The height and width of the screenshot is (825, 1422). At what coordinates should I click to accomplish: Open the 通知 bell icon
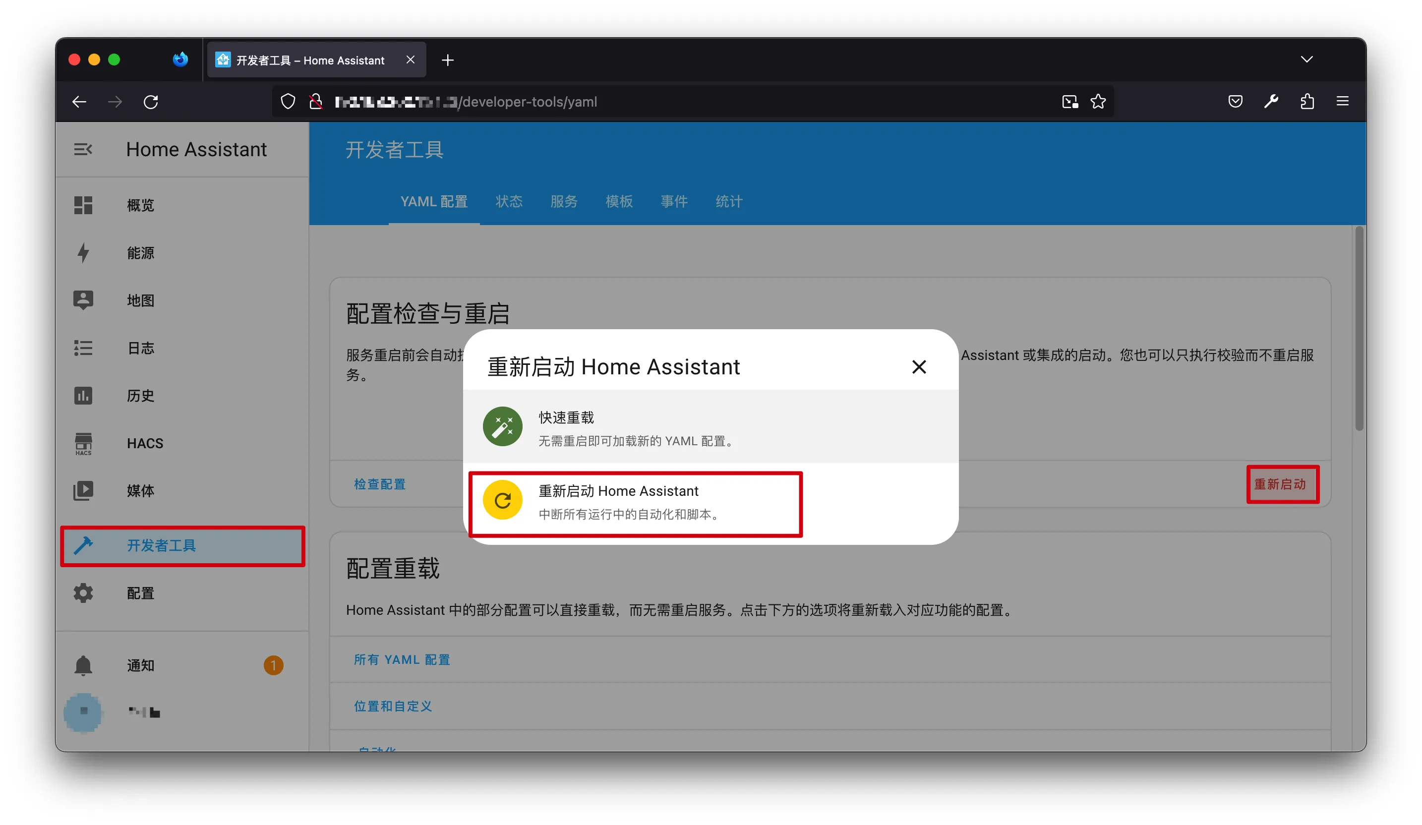(83, 666)
